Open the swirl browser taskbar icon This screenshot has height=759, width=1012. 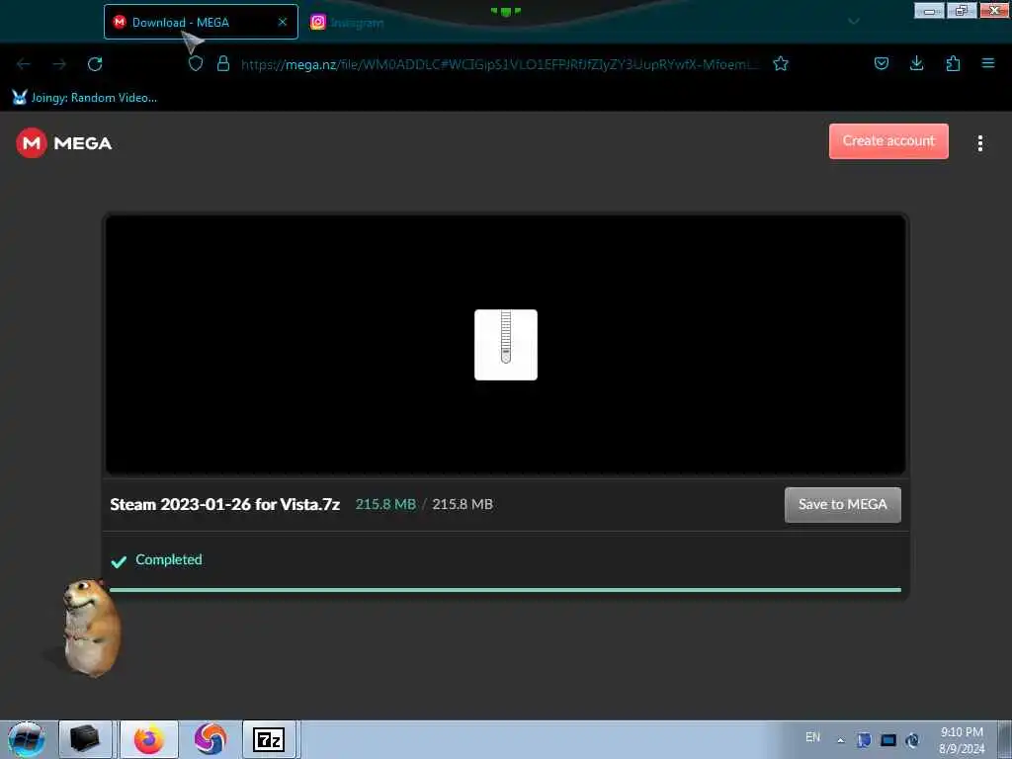210,739
